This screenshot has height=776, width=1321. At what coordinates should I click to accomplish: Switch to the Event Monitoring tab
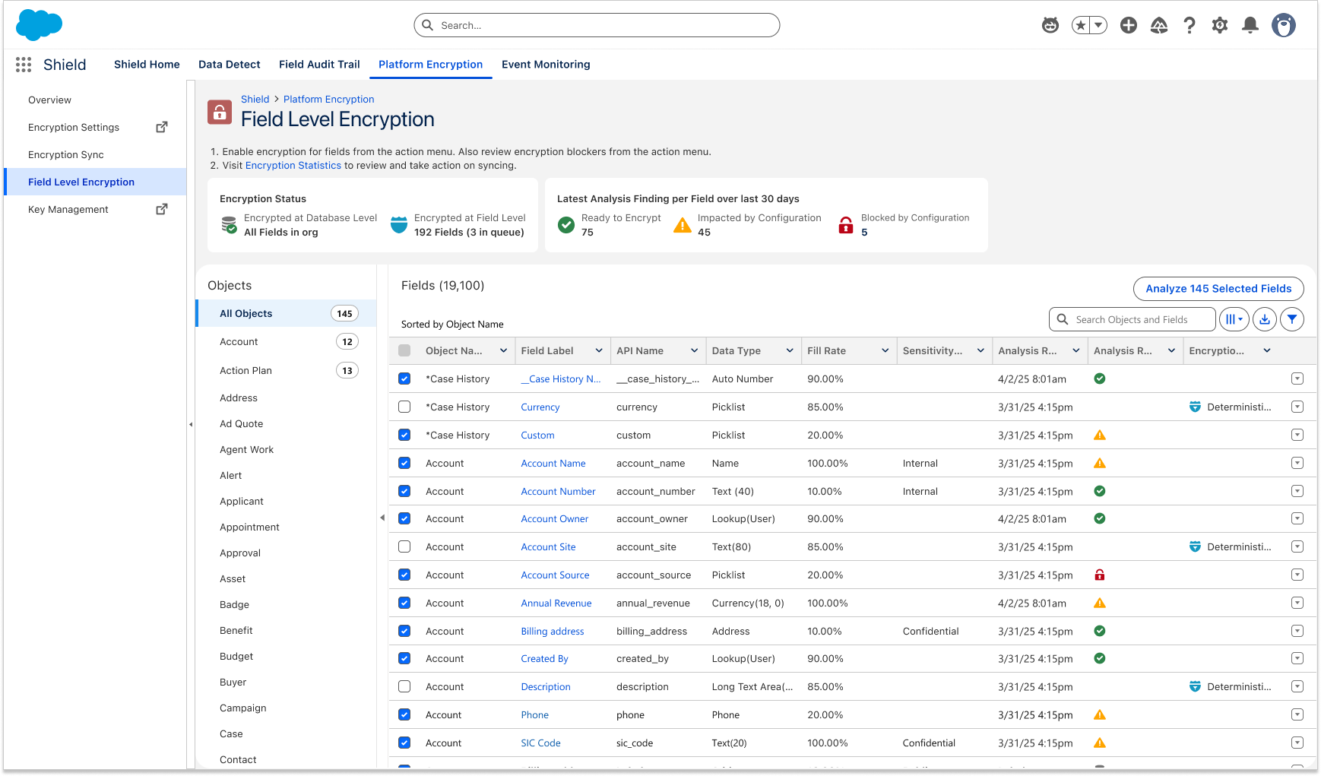coord(546,65)
